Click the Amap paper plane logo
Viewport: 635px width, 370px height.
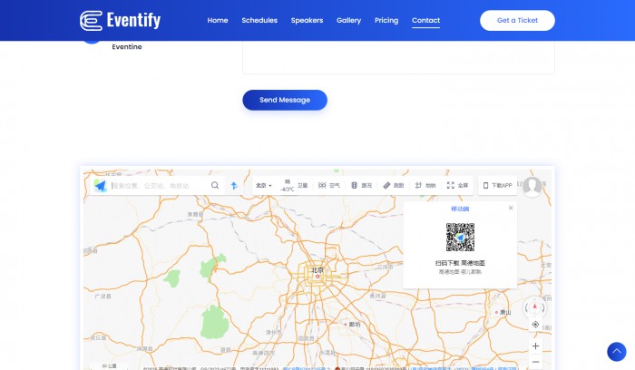coord(100,185)
